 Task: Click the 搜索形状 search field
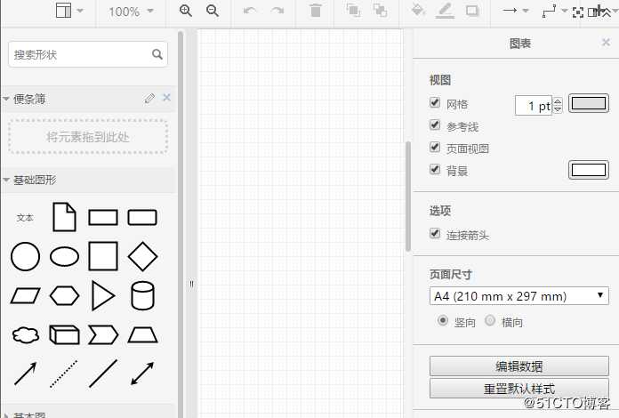(88, 54)
